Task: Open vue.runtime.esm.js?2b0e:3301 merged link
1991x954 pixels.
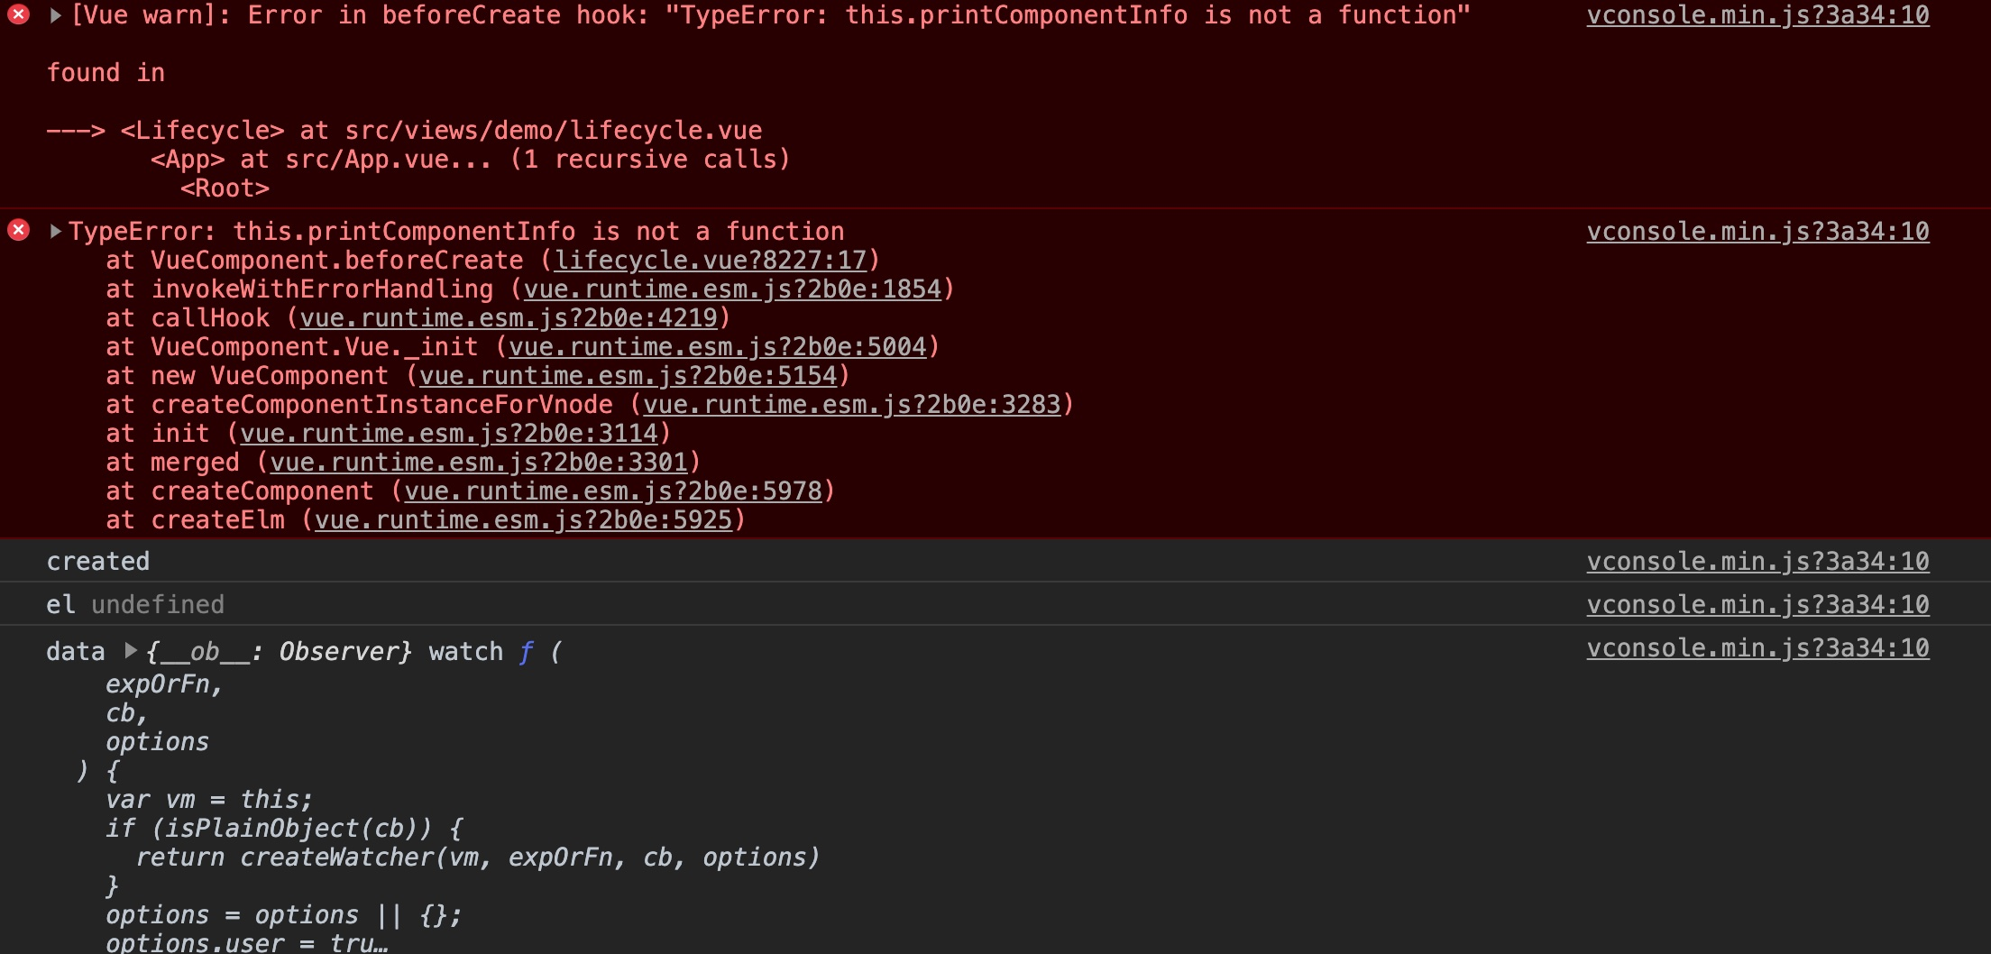Action: coord(479,463)
